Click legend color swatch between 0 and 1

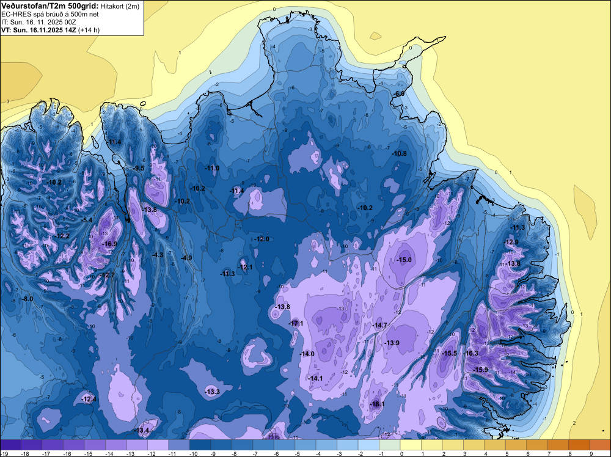[411, 445]
